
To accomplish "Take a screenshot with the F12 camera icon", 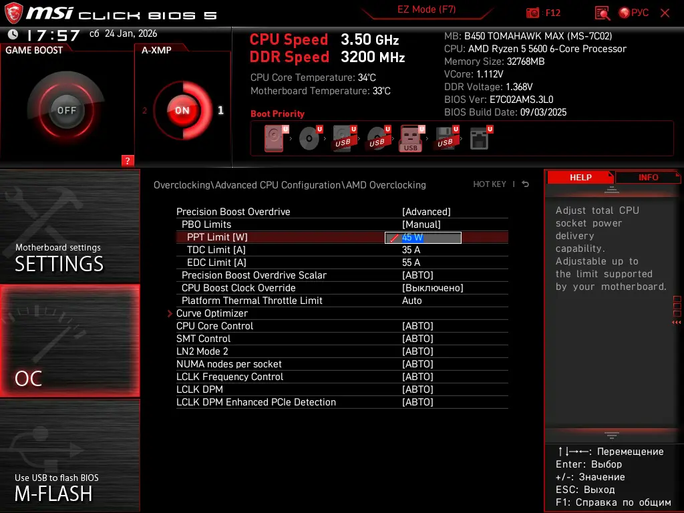I will pos(532,13).
